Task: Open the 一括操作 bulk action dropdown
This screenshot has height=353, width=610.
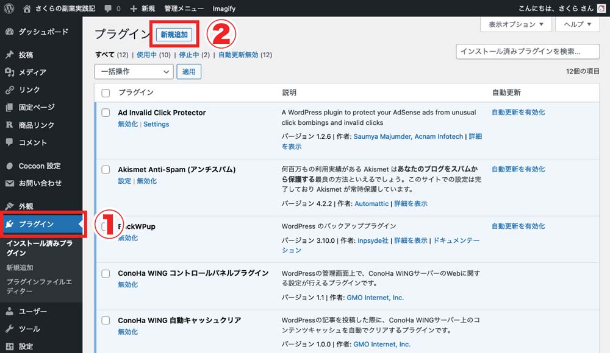Action: pyautogui.click(x=134, y=71)
